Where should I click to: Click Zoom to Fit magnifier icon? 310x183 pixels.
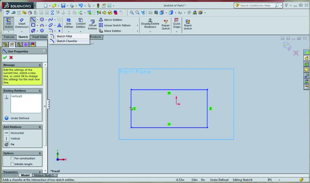pyautogui.click(x=132, y=13)
